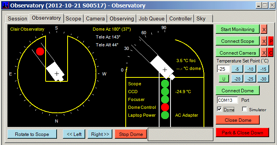Click the Temperature Set Point input field
277x145 pixels.
224,69
